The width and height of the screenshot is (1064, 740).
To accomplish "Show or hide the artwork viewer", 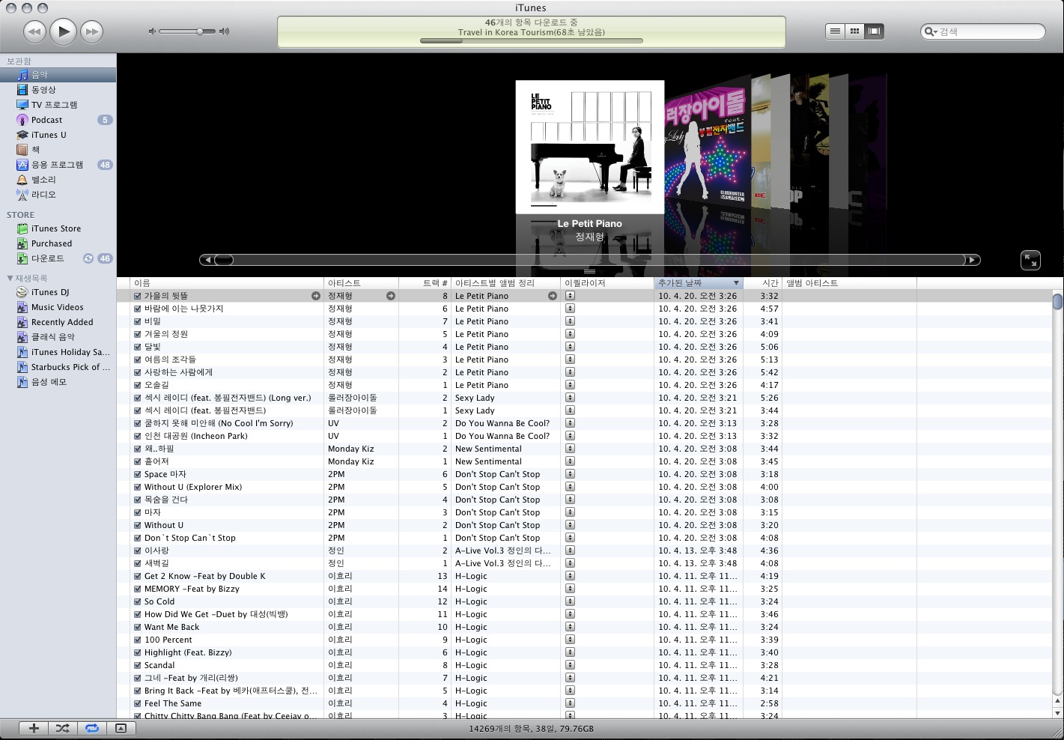I will (x=121, y=728).
